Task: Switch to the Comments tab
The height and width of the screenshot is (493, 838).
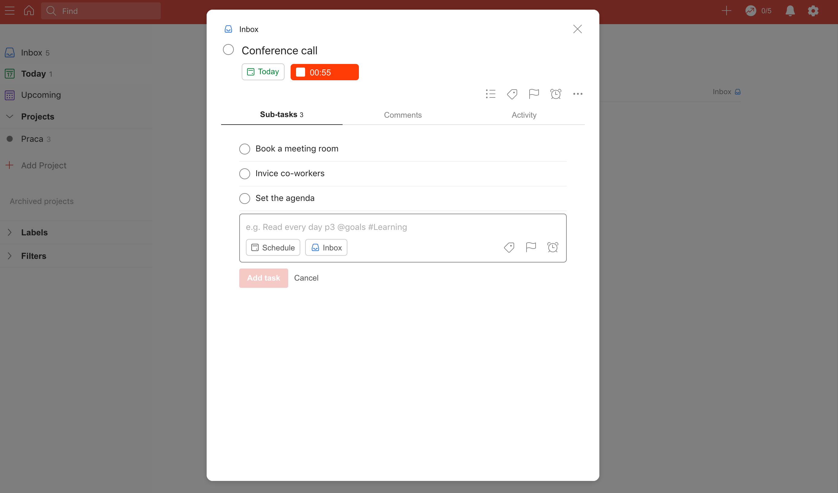Action: click(403, 115)
